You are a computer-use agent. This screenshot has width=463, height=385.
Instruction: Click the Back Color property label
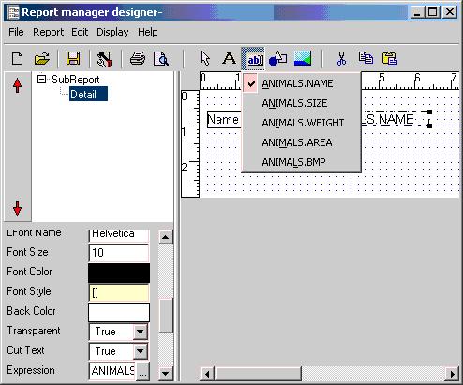[31, 311]
